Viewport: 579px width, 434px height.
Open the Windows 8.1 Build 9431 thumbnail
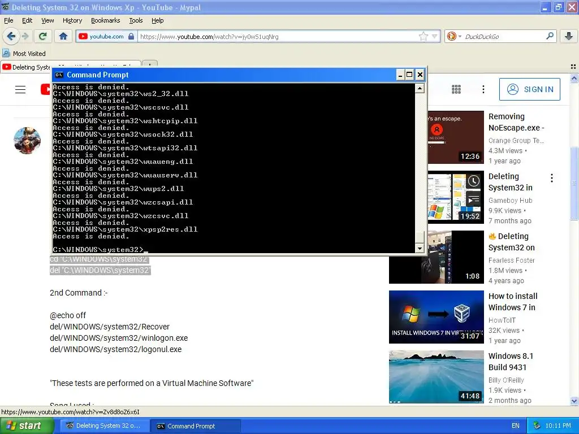pyautogui.click(x=436, y=377)
